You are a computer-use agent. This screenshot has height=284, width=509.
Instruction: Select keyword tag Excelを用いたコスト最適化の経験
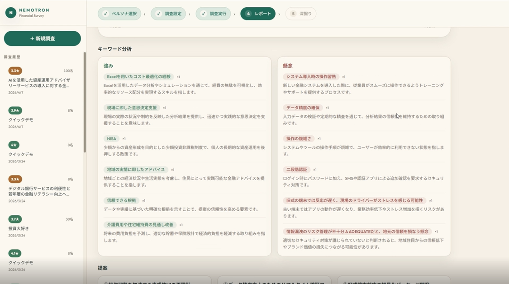(138, 76)
